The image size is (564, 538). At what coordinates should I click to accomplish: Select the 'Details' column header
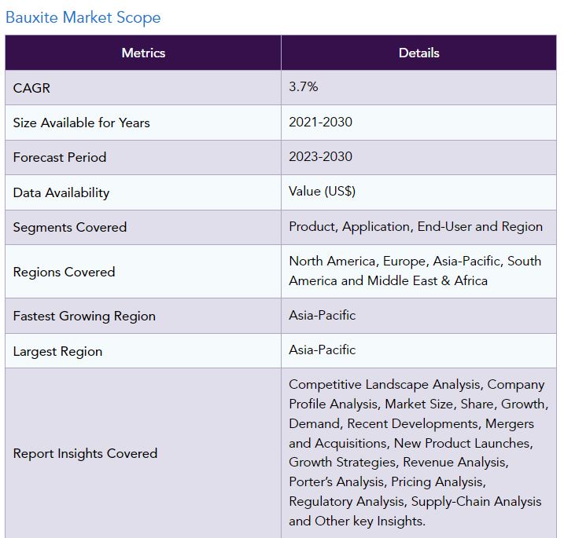[418, 53]
